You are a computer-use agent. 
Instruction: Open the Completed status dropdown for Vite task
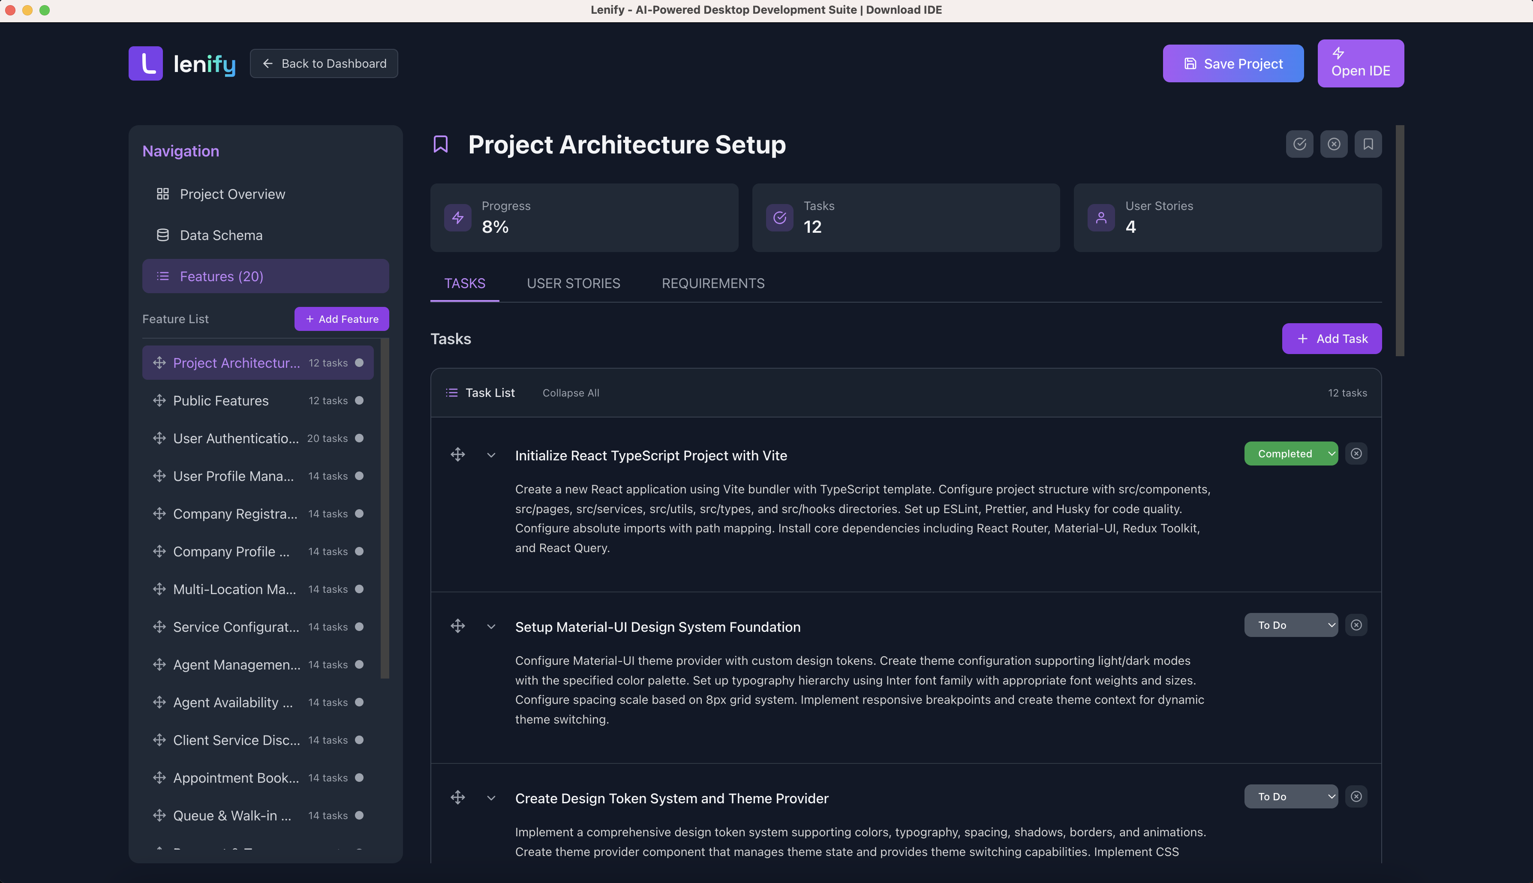point(1291,453)
